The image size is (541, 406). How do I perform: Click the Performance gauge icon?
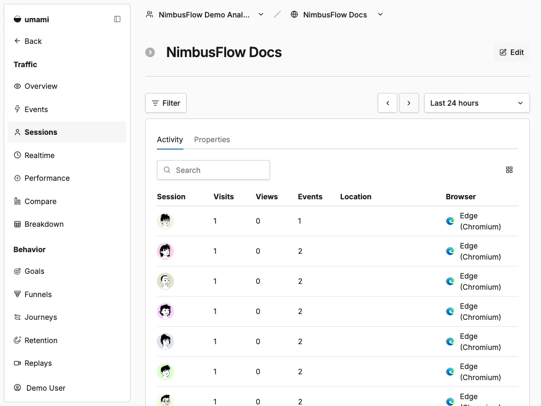[x=17, y=178]
